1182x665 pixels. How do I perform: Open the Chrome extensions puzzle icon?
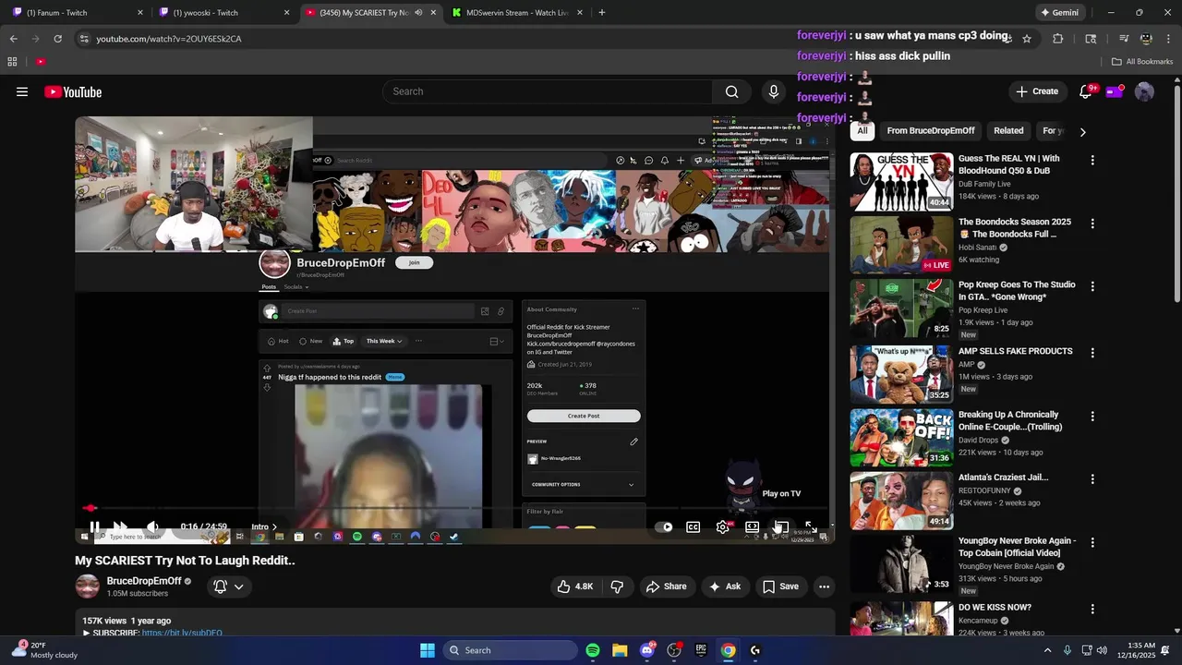(x=1058, y=39)
